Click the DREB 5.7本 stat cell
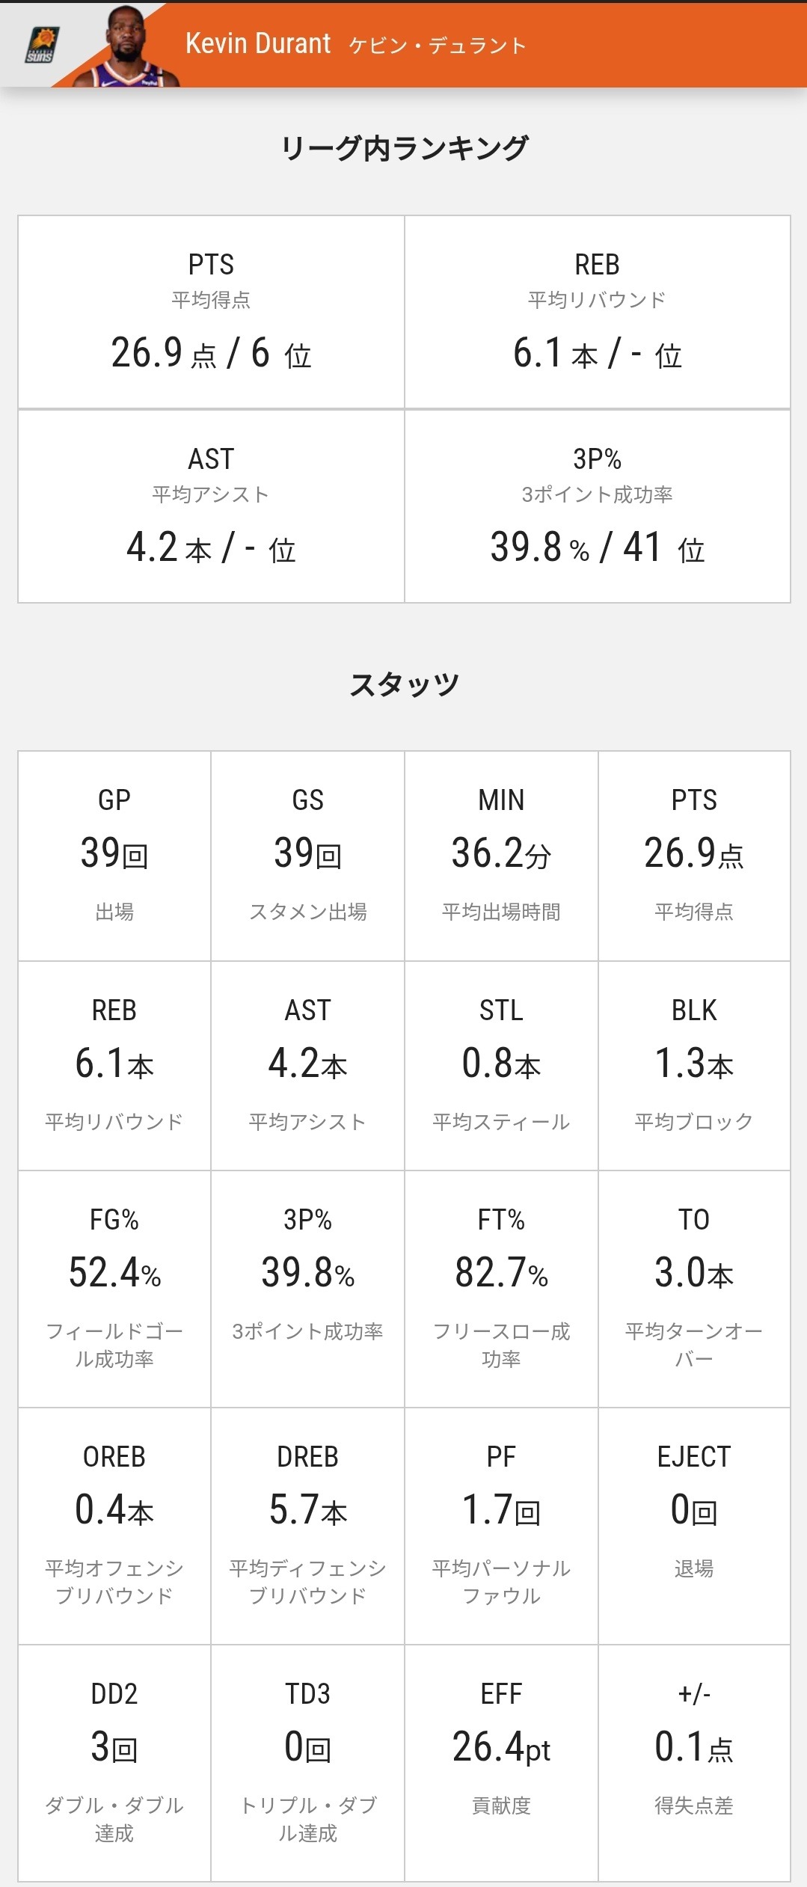The height and width of the screenshot is (1887, 807). 307,1526
